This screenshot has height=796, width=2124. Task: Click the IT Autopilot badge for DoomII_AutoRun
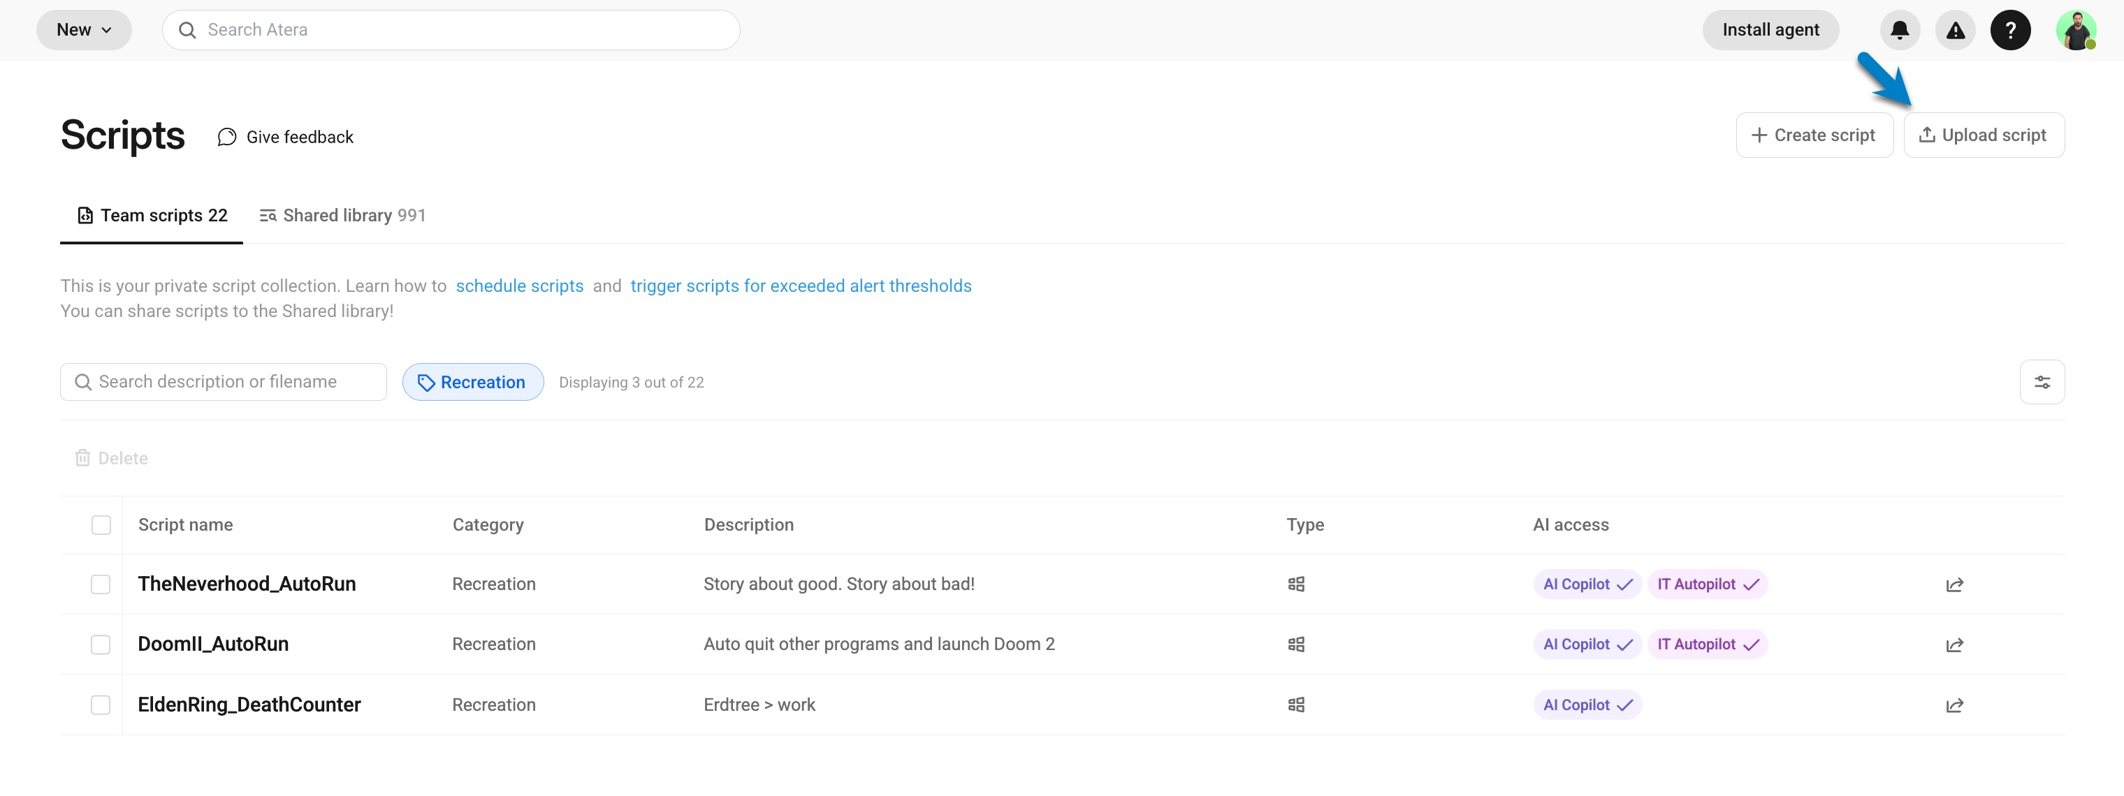(1707, 644)
